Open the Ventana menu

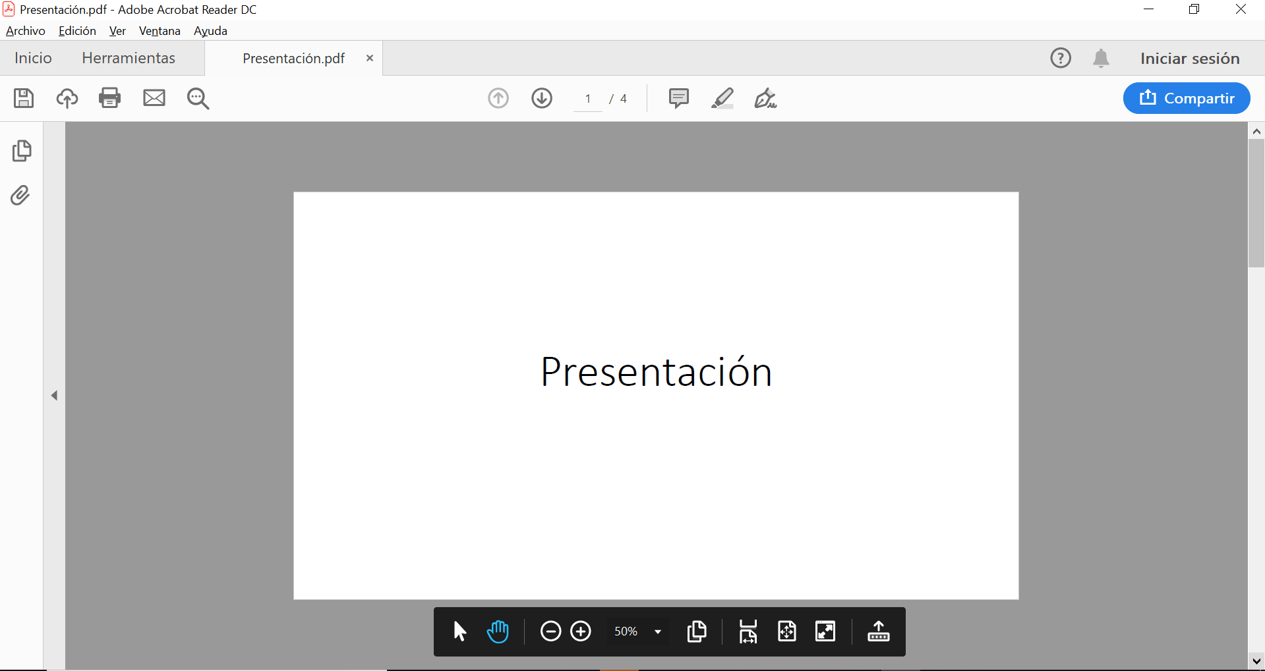pyautogui.click(x=160, y=31)
